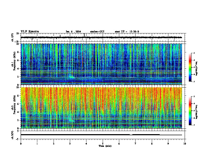Click inside the ch.2 frequency spectrogram panel
The image size is (208, 161).
coord(101,108)
